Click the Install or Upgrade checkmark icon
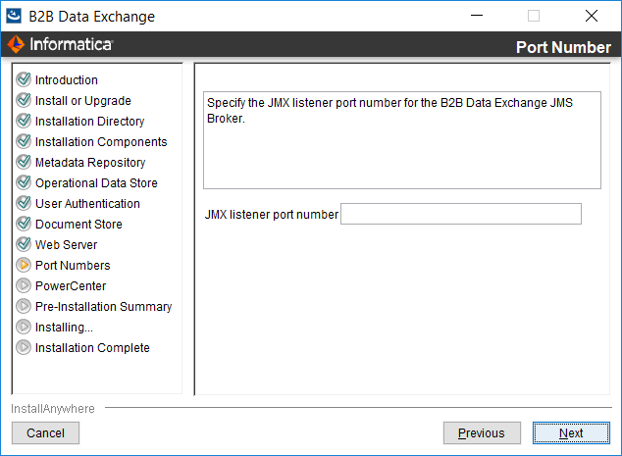This screenshot has width=622, height=456. 24,100
